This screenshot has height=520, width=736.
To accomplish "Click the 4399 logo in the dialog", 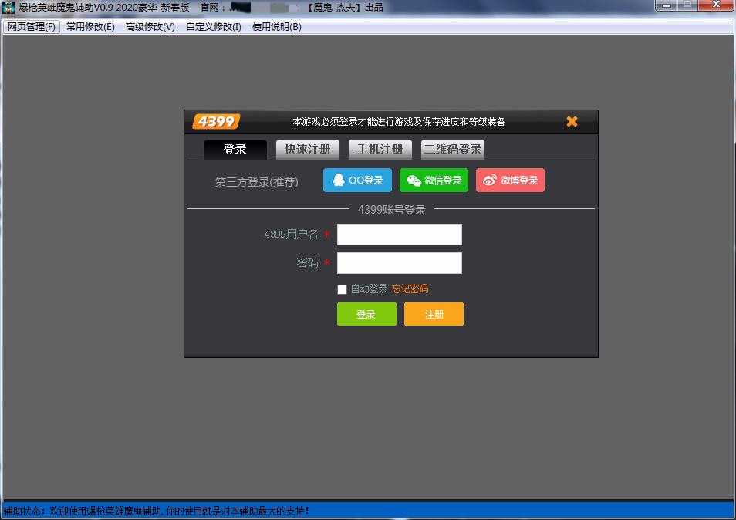I will 216,122.
